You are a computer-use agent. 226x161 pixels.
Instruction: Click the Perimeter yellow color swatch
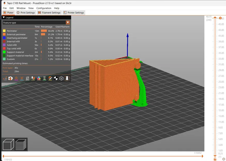(4, 31)
